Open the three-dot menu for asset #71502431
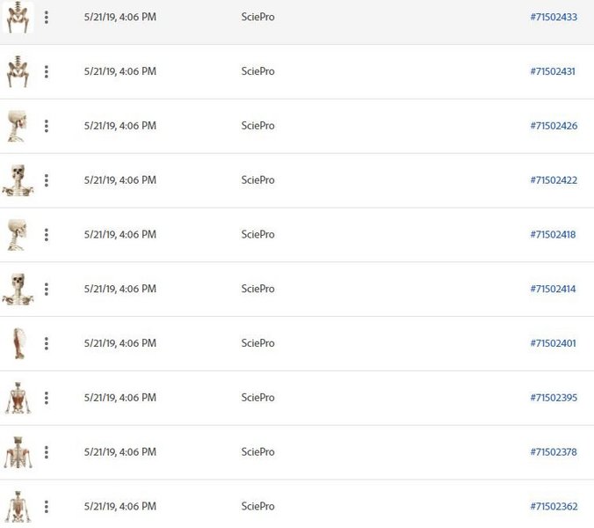 pos(47,71)
